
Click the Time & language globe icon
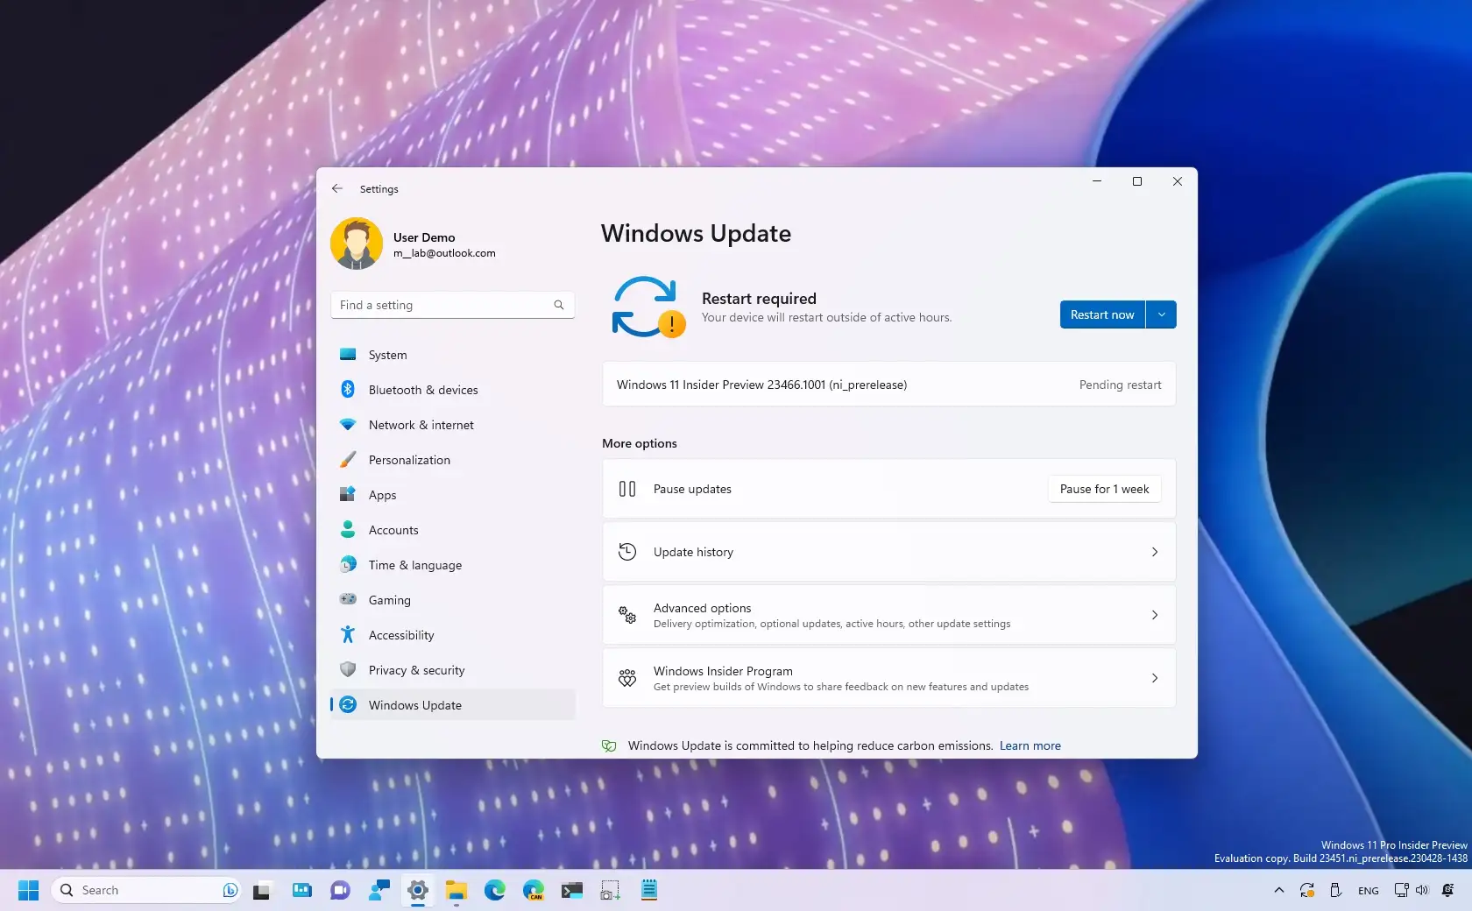[x=348, y=564]
